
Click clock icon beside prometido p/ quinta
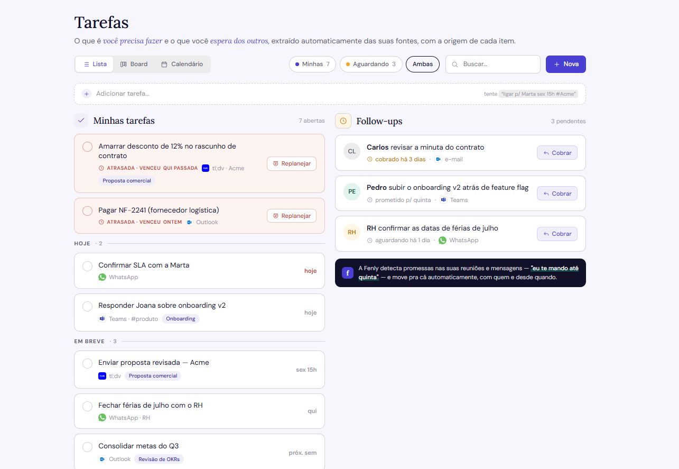point(370,200)
